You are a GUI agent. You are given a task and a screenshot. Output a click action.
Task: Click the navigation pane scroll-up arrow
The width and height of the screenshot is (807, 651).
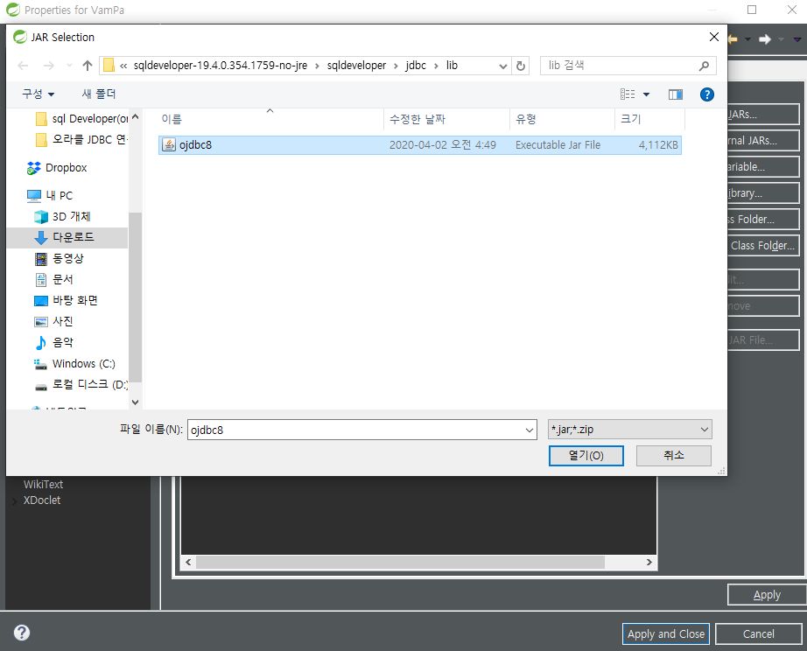pyautogui.click(x=136, y=117)
